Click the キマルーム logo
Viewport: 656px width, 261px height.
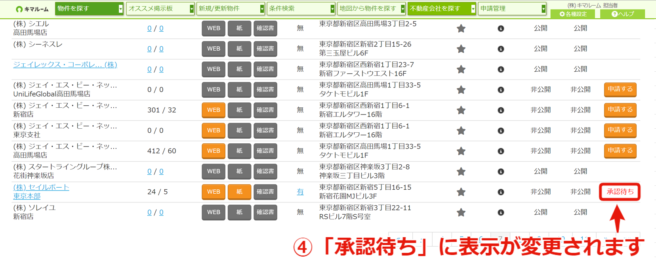(32, 9)
